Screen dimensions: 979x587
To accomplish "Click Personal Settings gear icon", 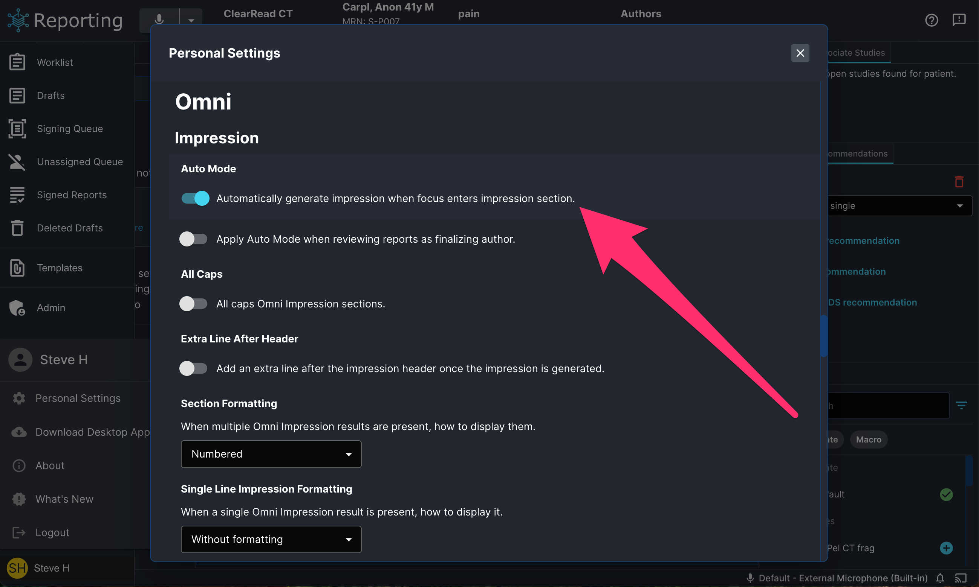I will (x=18, y=398).
